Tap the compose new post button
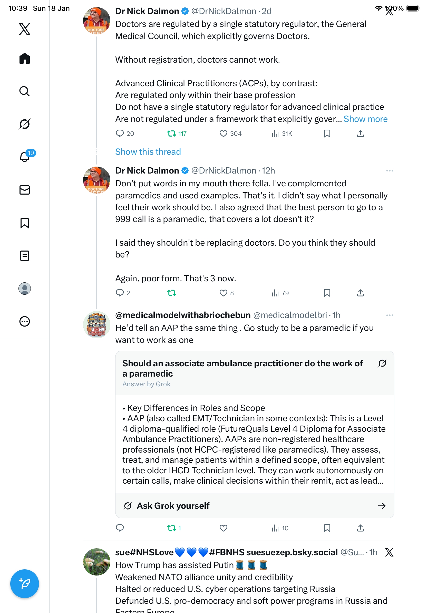 point(25,583)
